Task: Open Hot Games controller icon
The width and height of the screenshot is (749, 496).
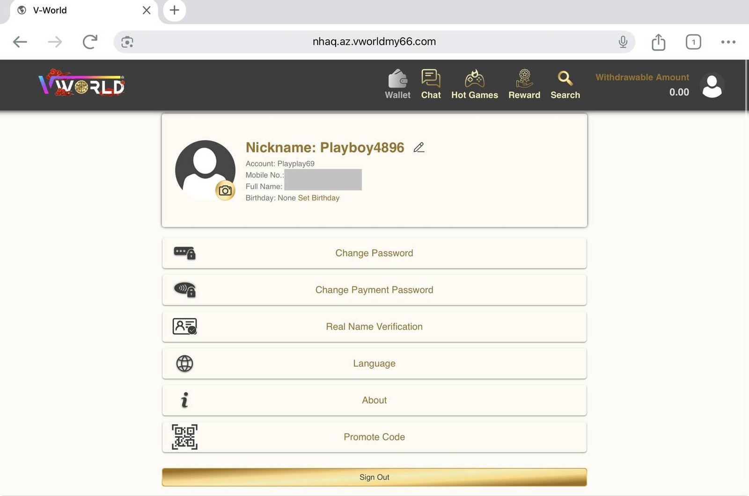Action: pos(474,79)
